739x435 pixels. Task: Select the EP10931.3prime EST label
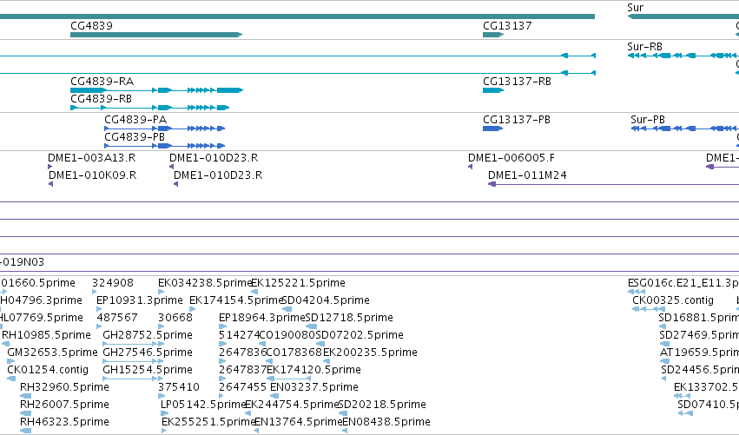click(x=140, y=300)
